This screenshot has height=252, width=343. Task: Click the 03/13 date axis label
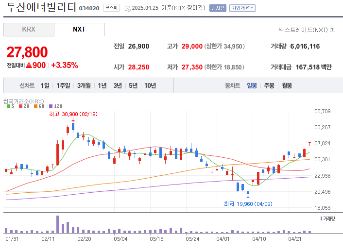pos(156,239)
